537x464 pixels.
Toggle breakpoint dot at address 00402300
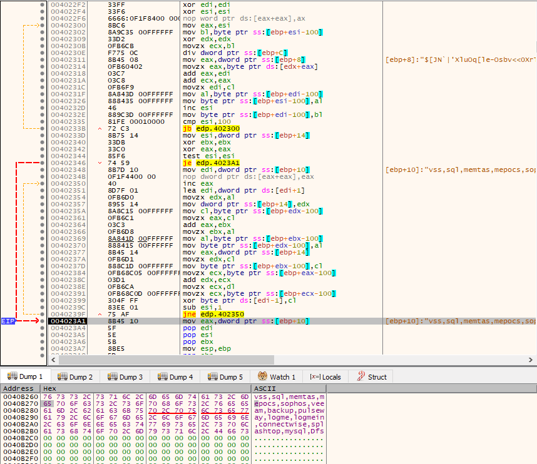[42, 25]
